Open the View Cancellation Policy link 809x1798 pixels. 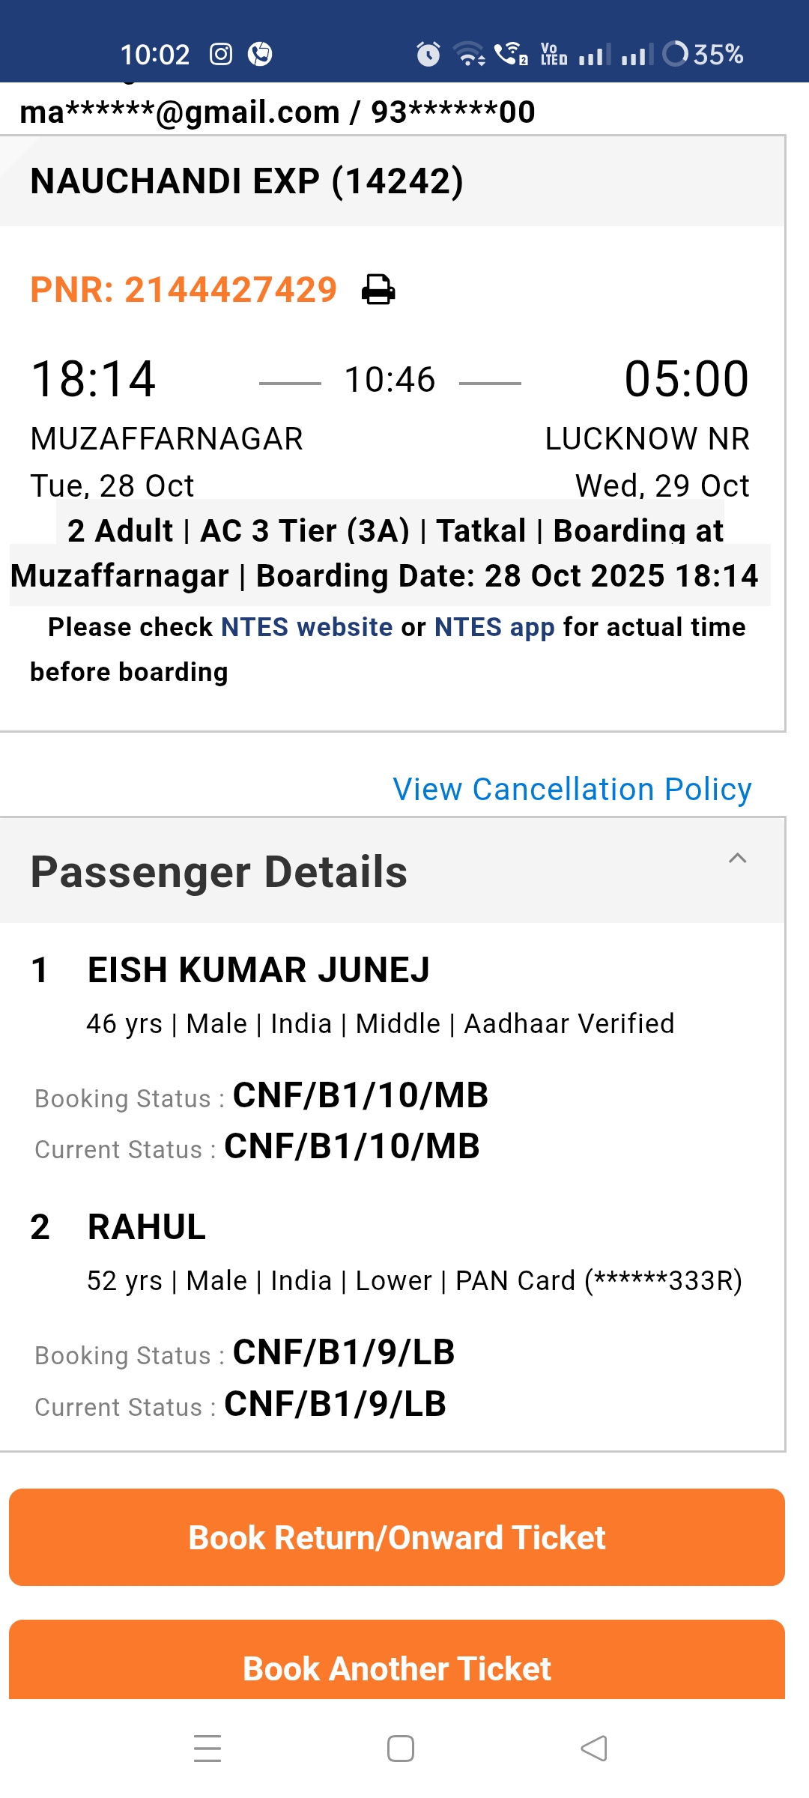[572, 789]
